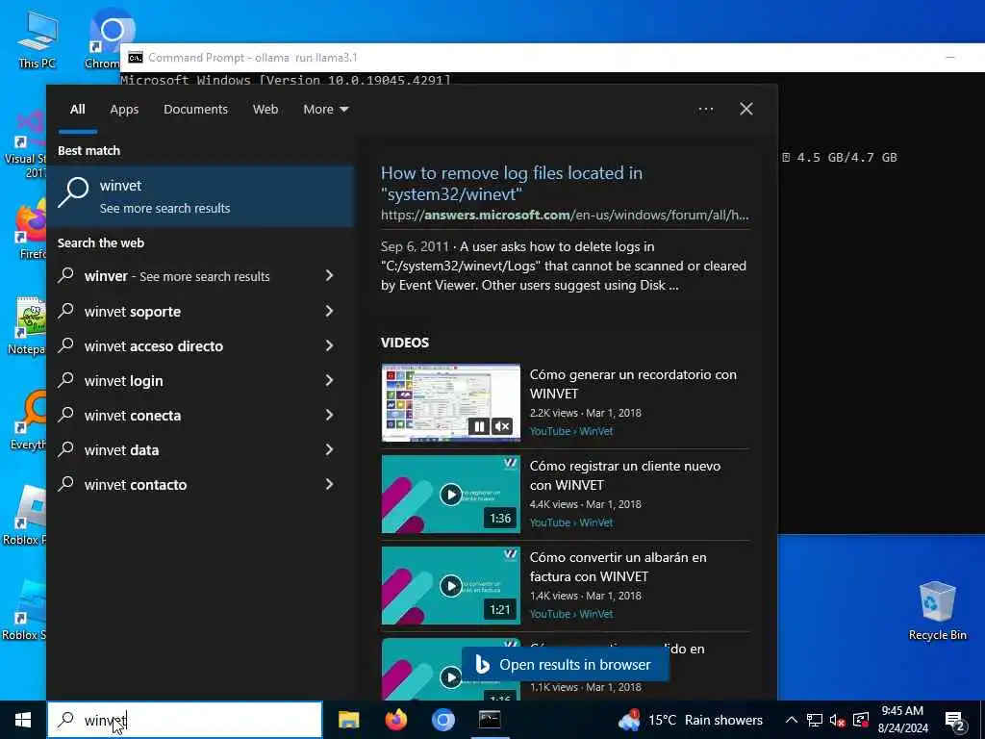Switch to the All search tab
Image resolution: width=985 pixels, height=739 pixels.
pos(77,110)
